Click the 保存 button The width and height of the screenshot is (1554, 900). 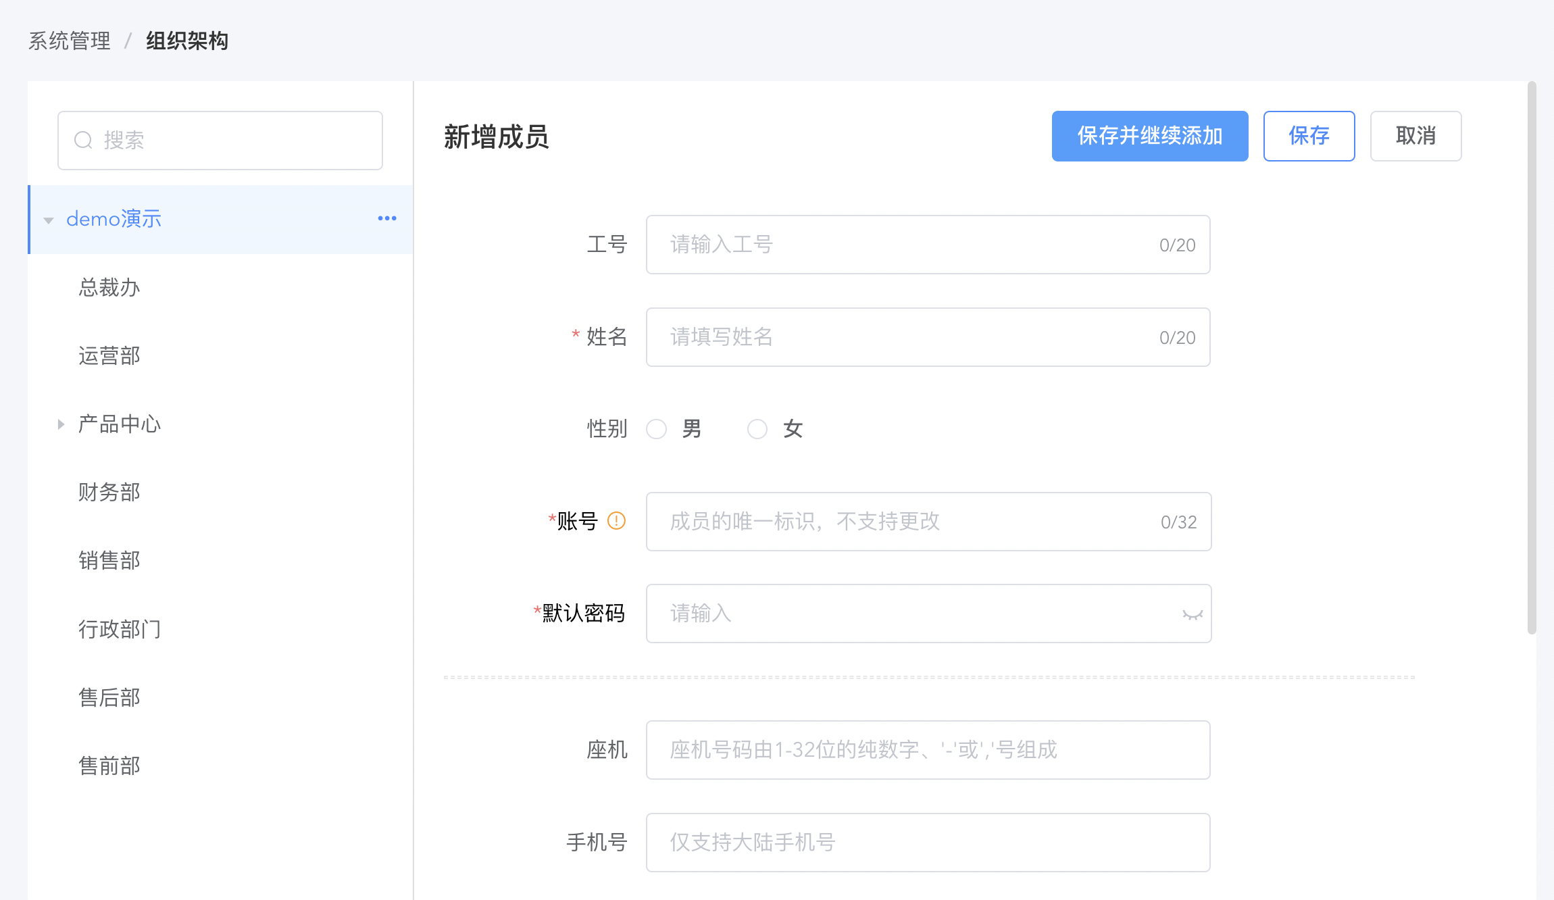(1309, 136)
